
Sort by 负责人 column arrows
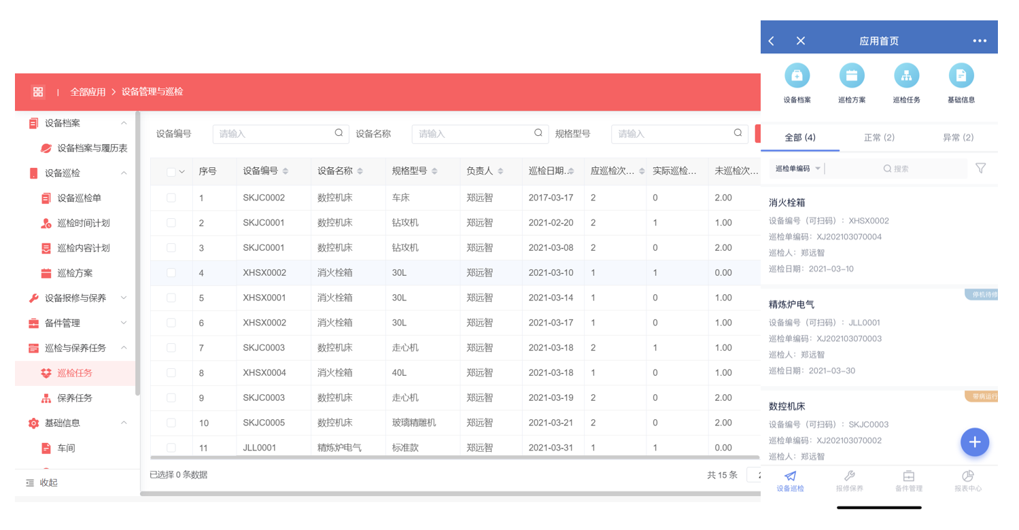click(500, 171)
